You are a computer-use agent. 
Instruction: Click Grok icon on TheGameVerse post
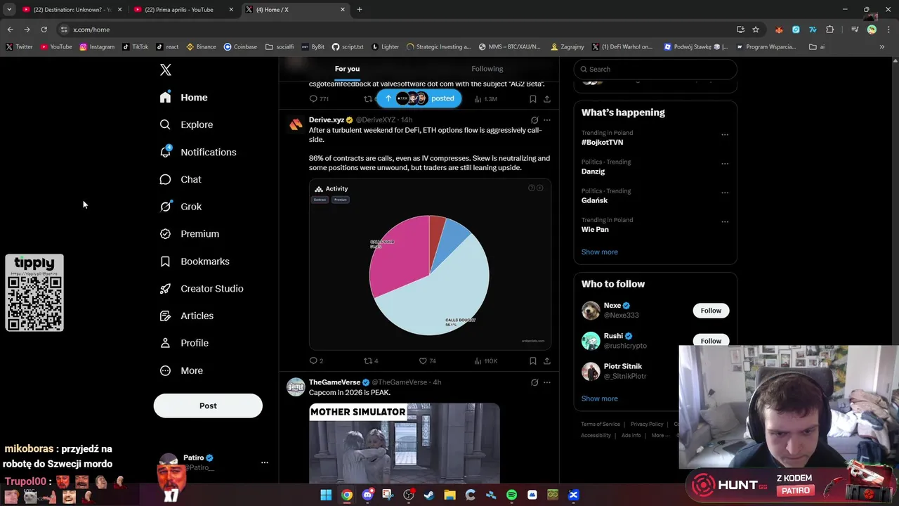(x=534, y=382)
